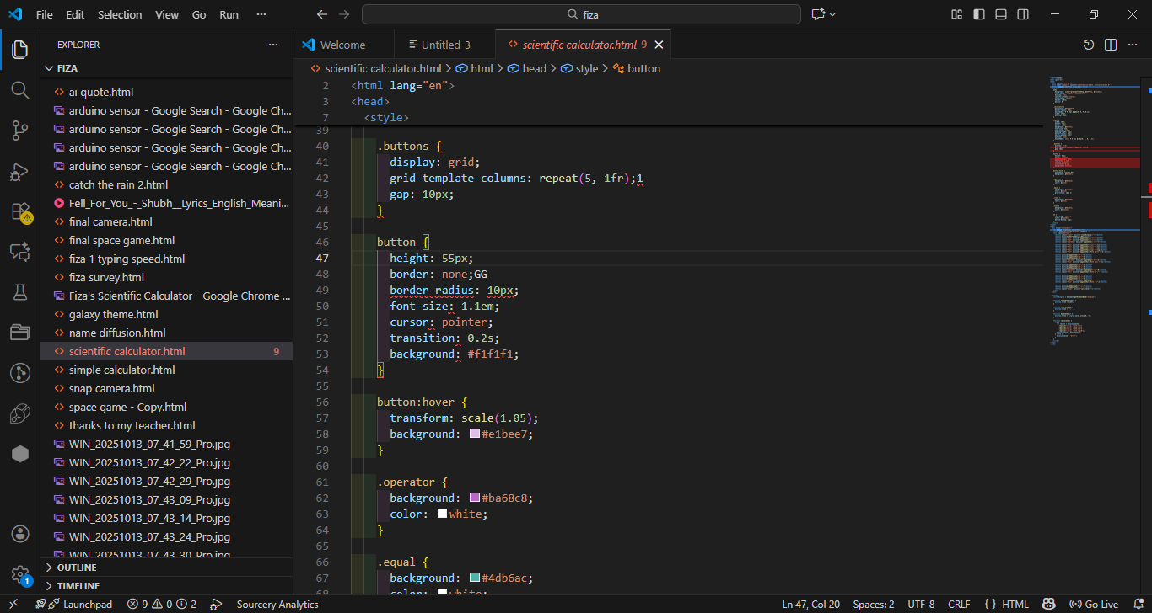This screenshot has width=1152, height=613.
Task: Click the #ba68c8 color swatch
Action: 475,498
